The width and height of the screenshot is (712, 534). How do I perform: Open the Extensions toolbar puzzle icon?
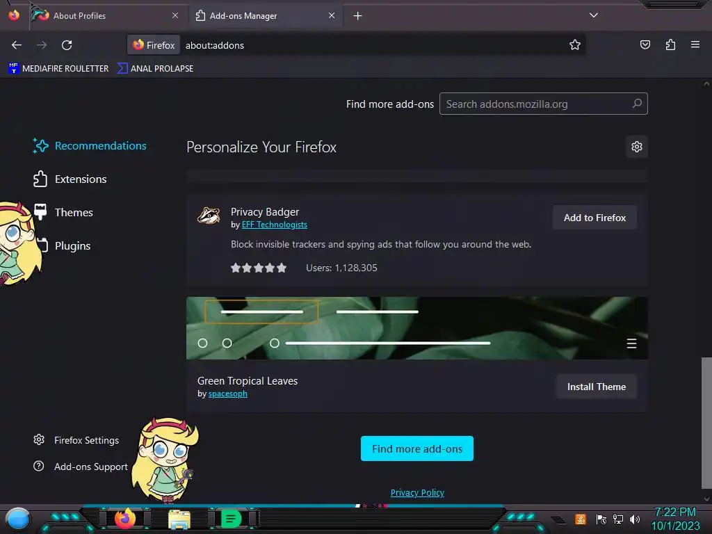pyautogui.click(x=670, y=44)
